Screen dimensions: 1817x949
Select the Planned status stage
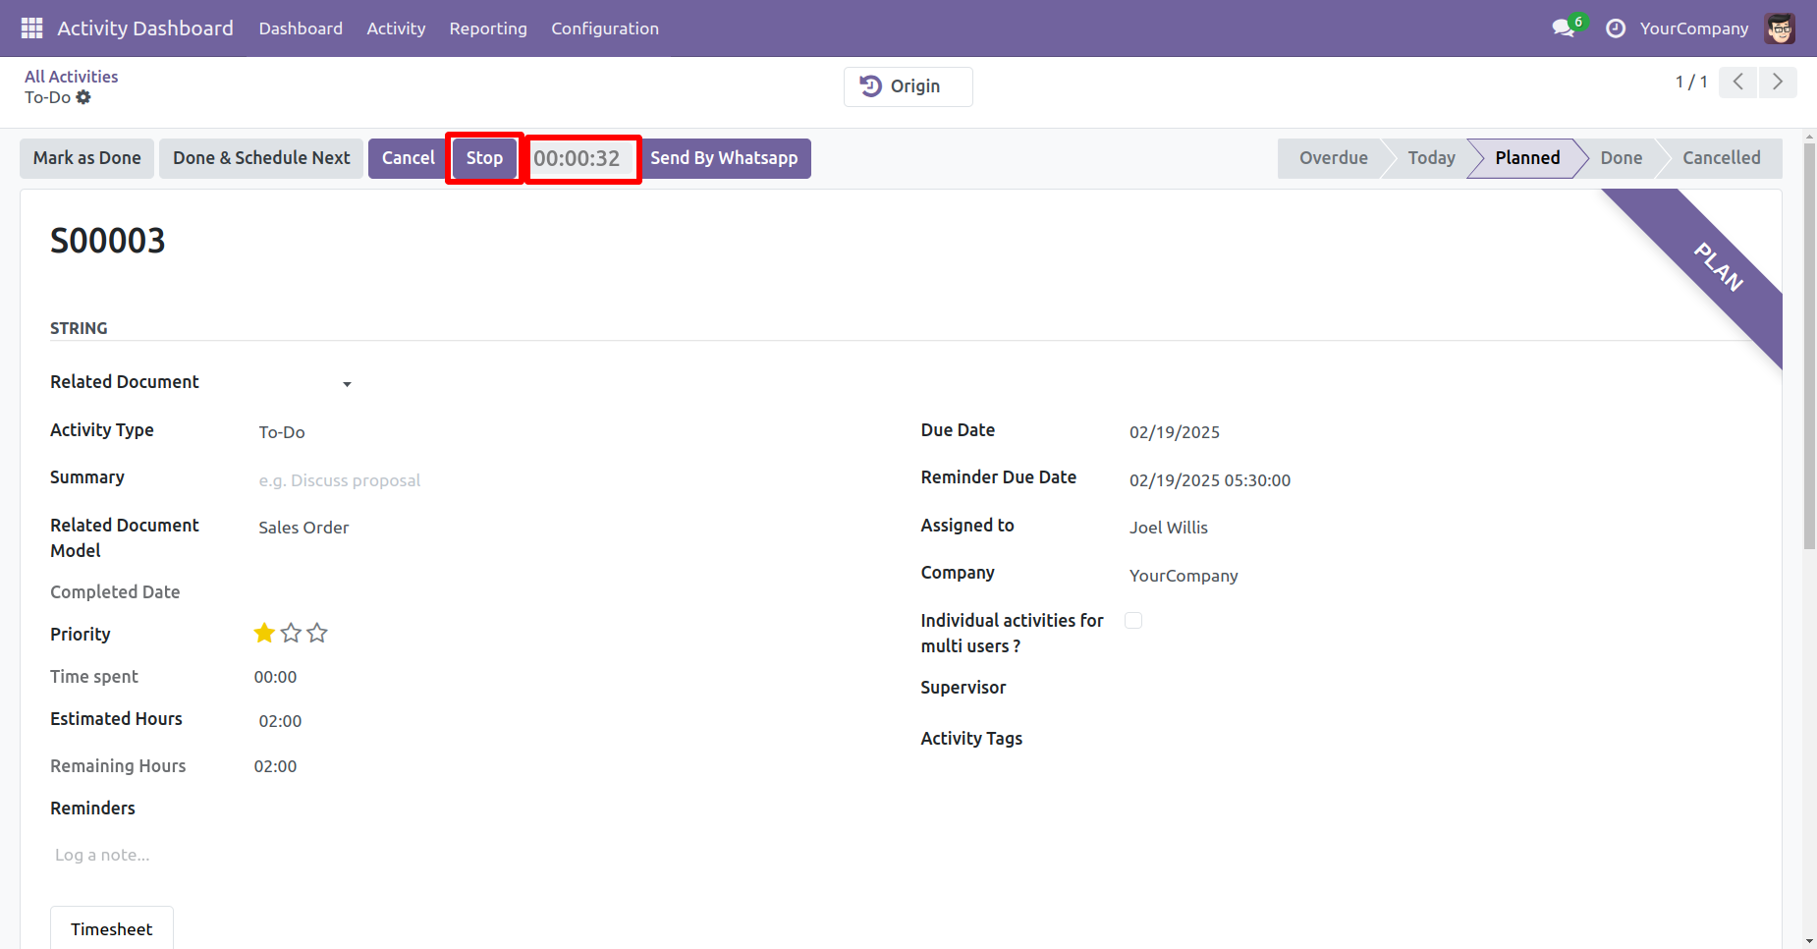coord(1527,158)
